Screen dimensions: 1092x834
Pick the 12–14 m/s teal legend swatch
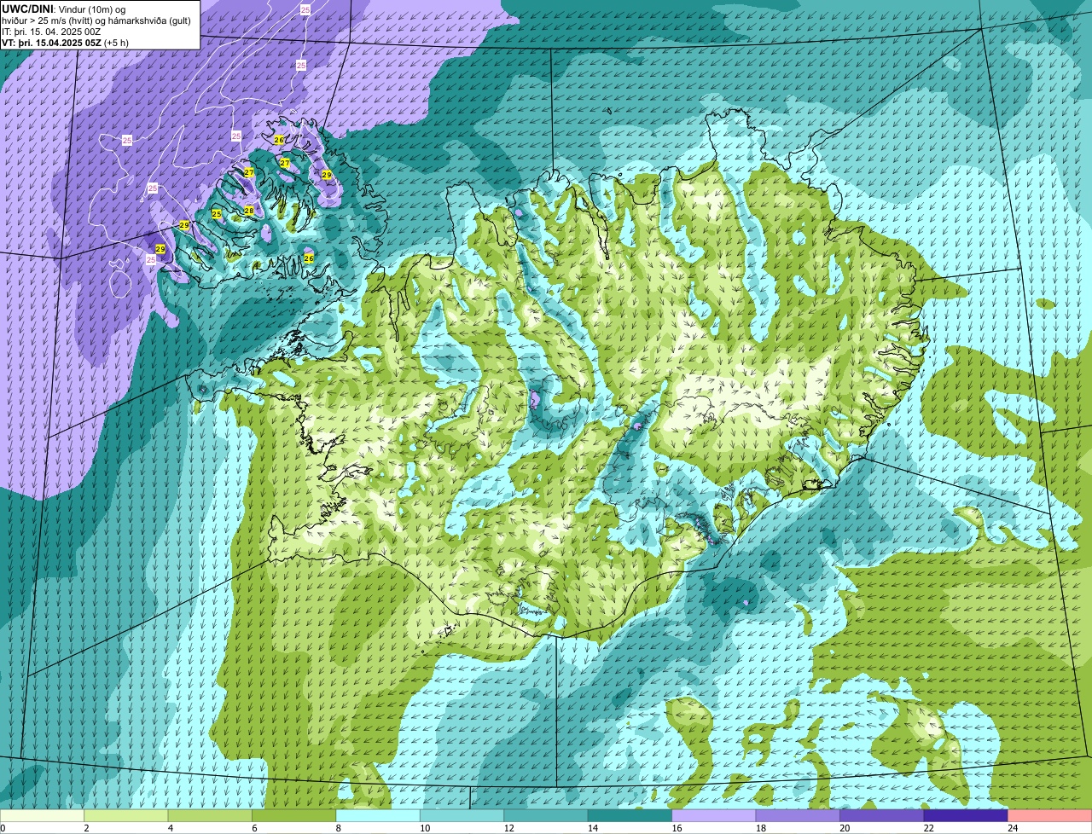[x=546, y=816]
